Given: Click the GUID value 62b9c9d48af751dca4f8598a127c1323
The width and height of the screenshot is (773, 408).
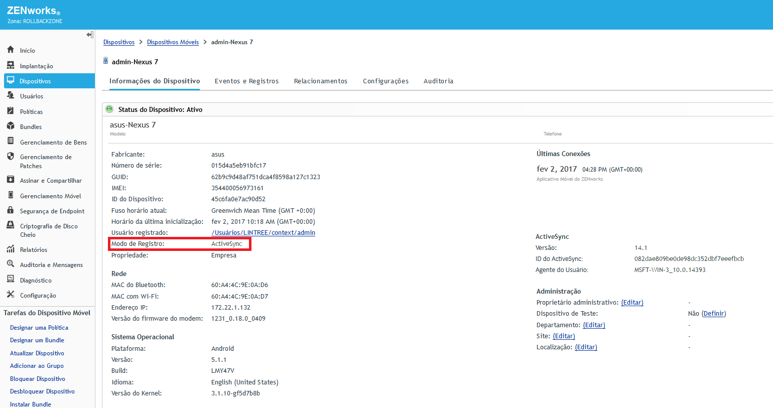Looking at the screenshot, I should (x=266, y=177).
